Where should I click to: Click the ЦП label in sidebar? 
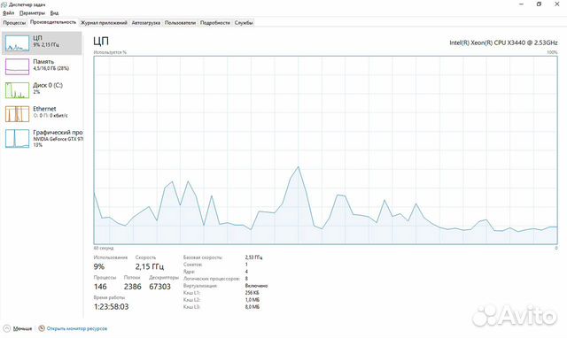click(x=37, y=38)
